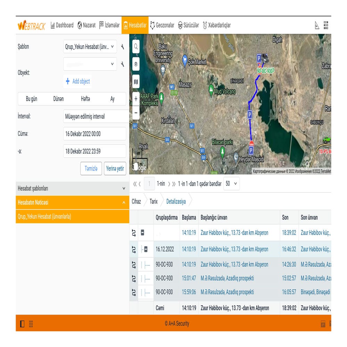The width and height of the screenshot is (347, 347).
Task: Select the Həftə interval option
Action: (85, 99)
